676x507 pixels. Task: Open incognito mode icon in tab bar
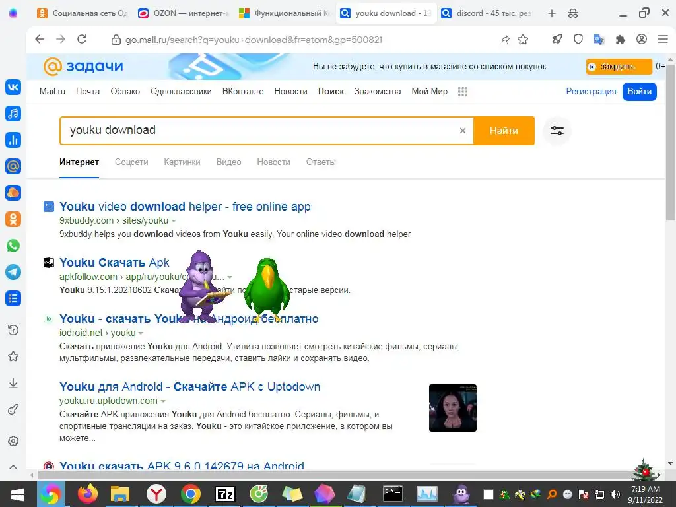[x=573, y=13]
